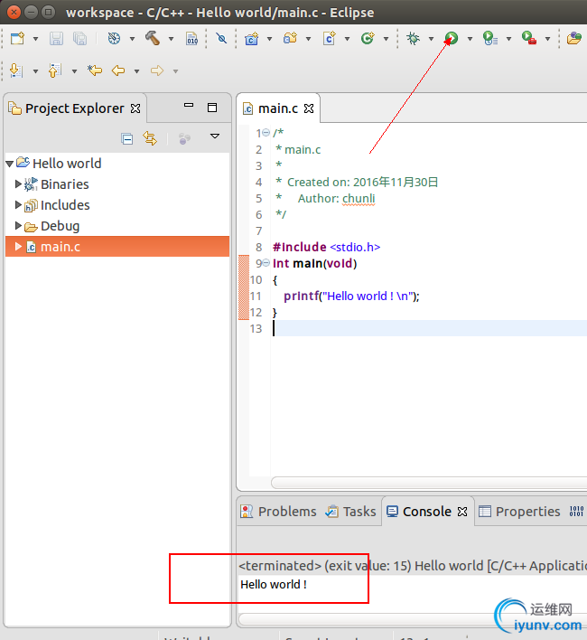Open dropdown next to hammer Build icon
This screenshot has width=587, height=640.
click(172, 39)
